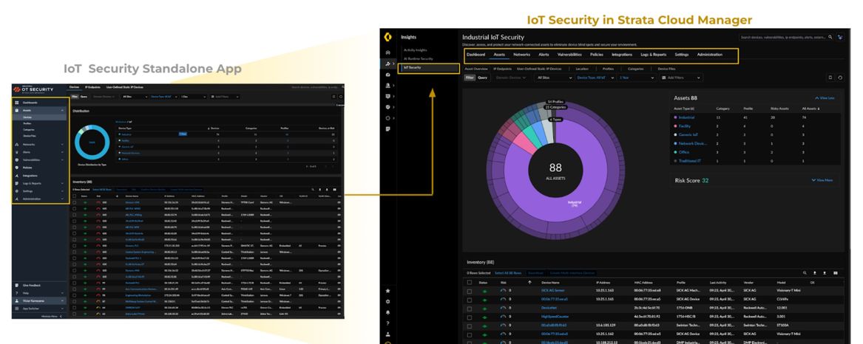Click the Strata Cloud Manager logo icon

tap(387, 37)
